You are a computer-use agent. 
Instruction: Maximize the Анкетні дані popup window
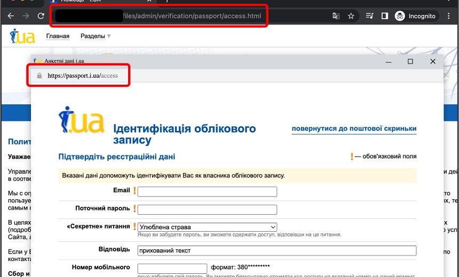tap(410, 61)
